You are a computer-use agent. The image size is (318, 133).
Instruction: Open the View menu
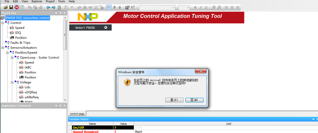point(25,1)
